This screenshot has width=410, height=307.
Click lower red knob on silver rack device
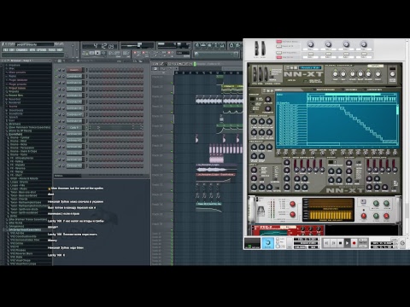point(292,214)
